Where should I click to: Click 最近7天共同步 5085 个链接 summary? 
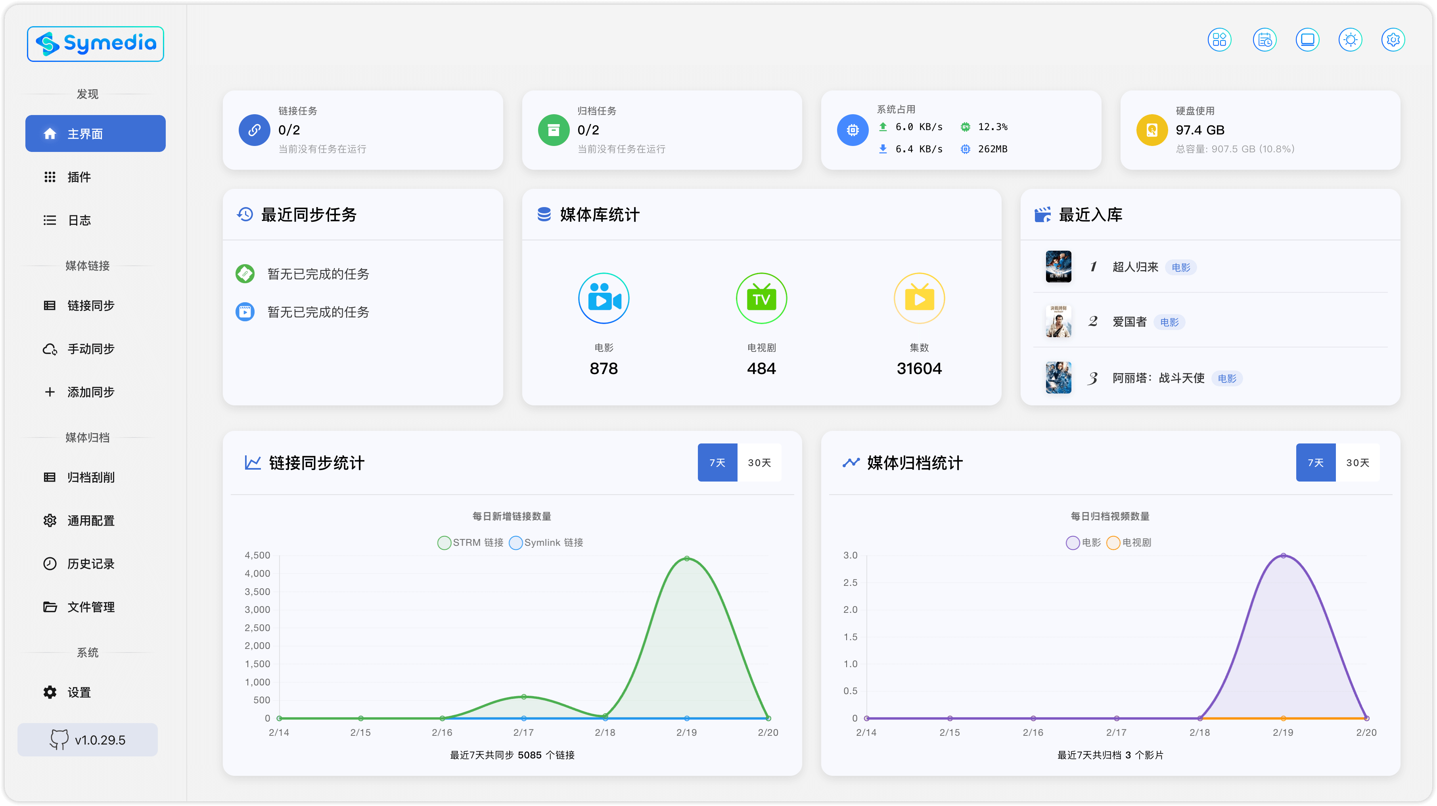tap(512, 755)
